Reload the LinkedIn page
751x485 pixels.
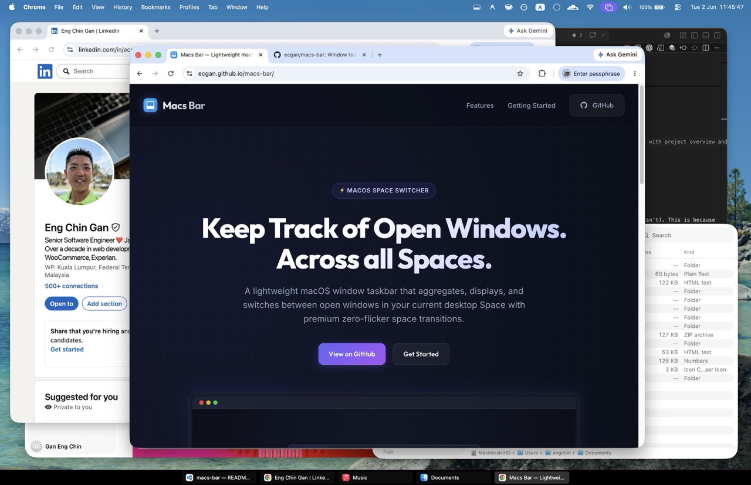[52, 49]
